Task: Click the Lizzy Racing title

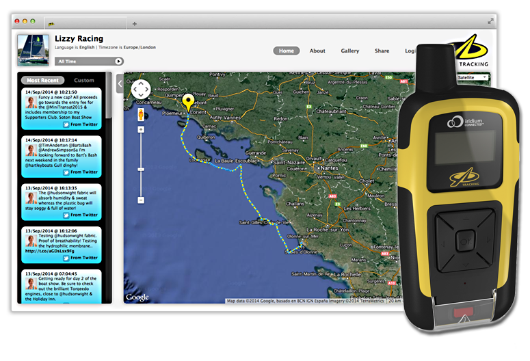Action: 79,38
